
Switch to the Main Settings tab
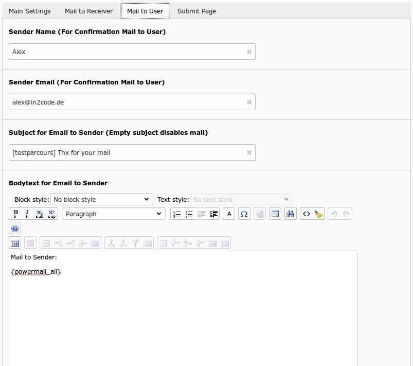coord(30,11)
